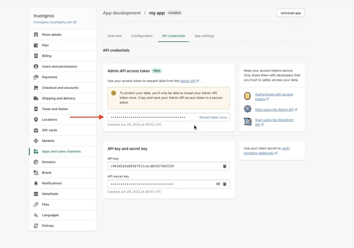
Task: Click the Installed status badge
Action: (174, 13)
